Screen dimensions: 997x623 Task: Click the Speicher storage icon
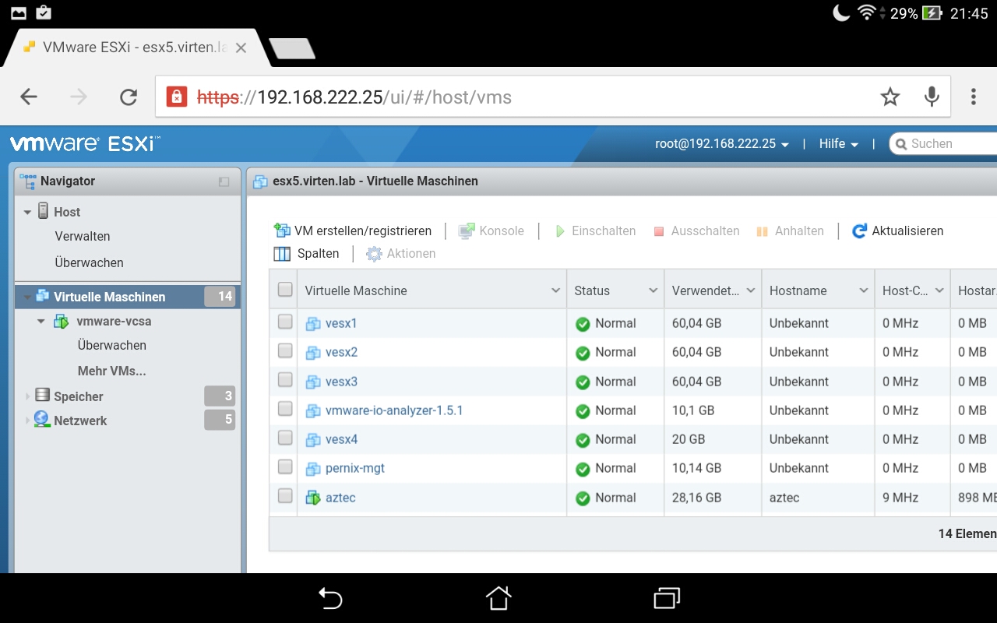click(42, 396)
